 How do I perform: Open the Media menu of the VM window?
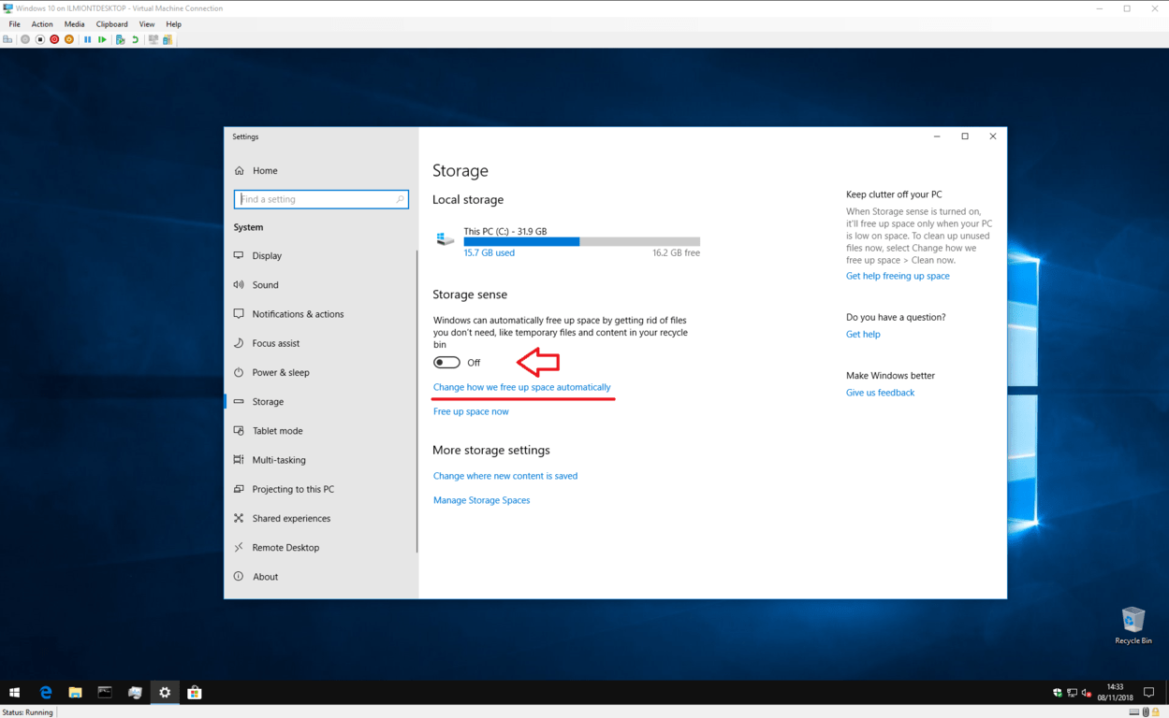click(x=74, y=23)
